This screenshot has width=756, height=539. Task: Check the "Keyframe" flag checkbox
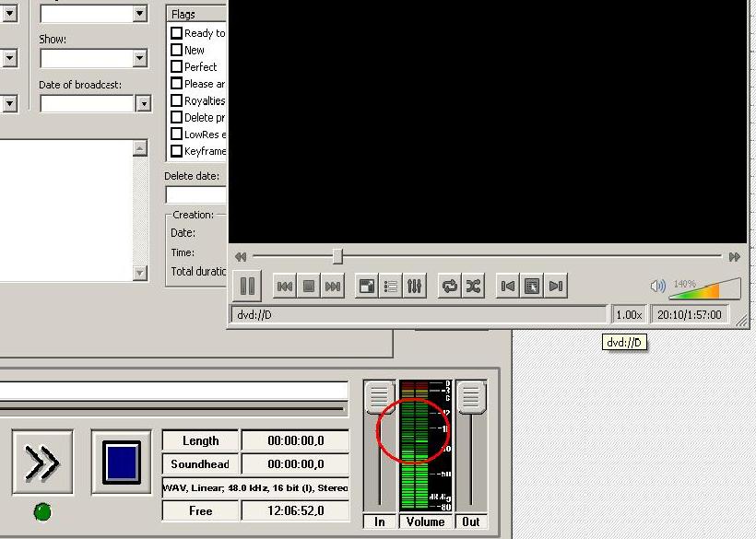click(176, 151)
